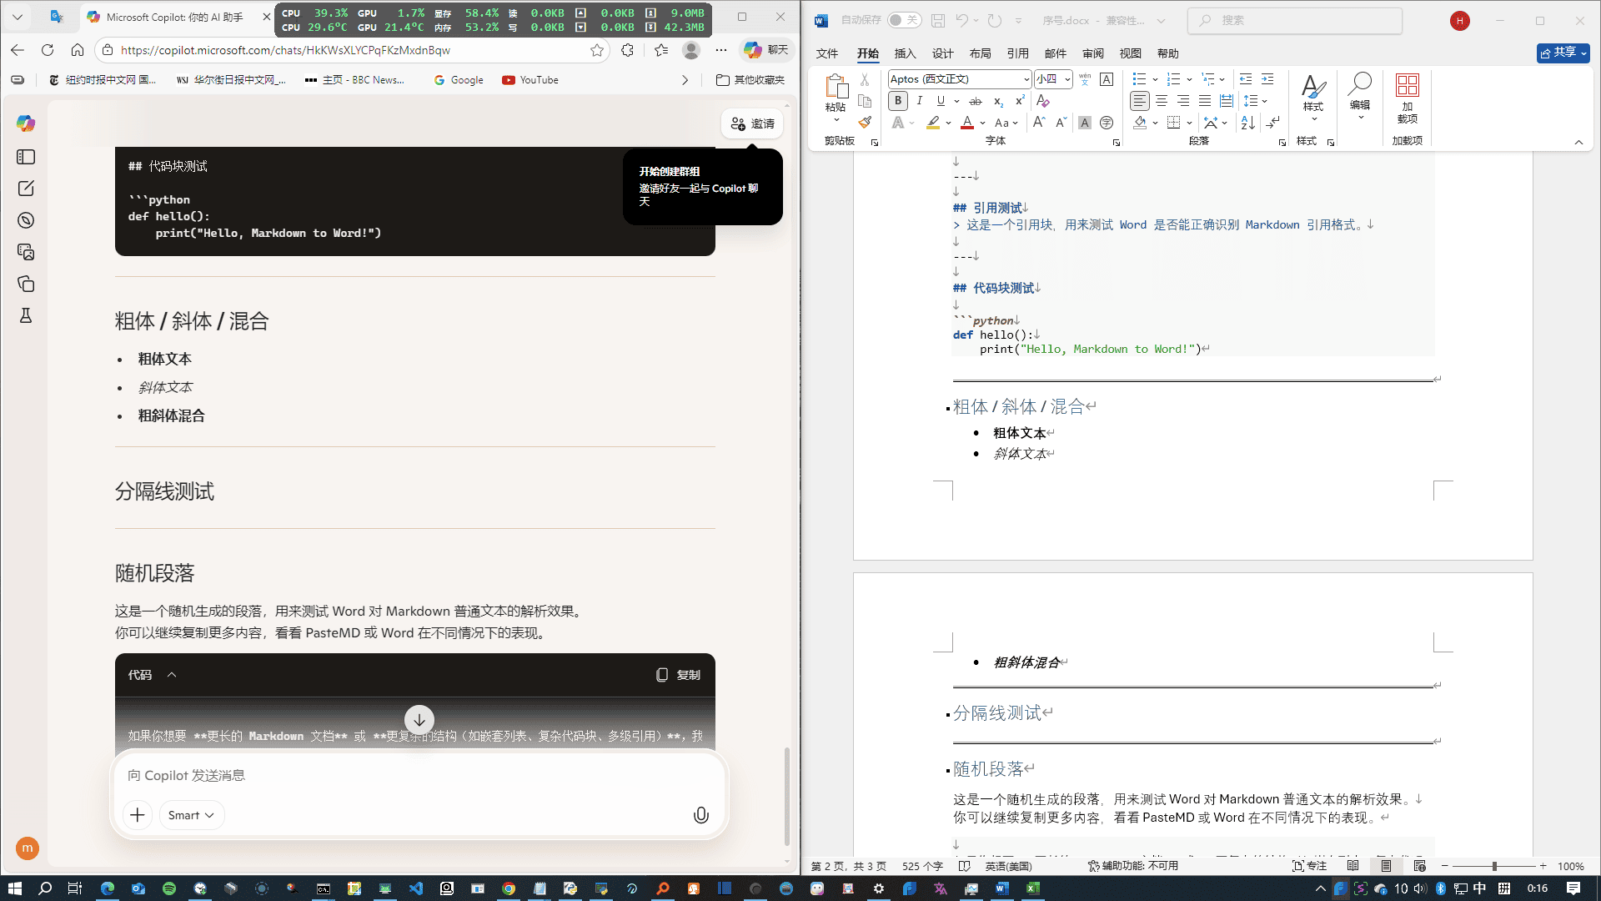Switch the AutoSave toggle on
1601x901 pixels.
(x=903, y=20)
